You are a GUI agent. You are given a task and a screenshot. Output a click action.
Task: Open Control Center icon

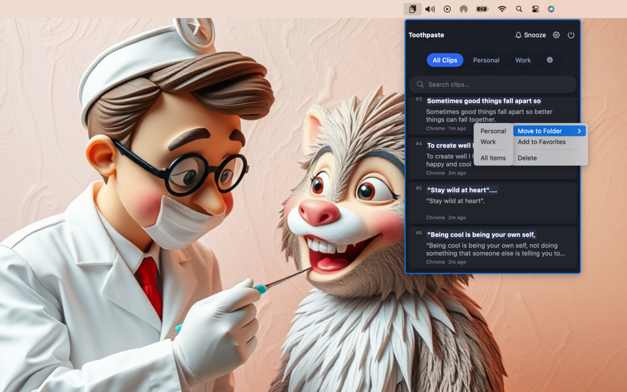point(535,9)
